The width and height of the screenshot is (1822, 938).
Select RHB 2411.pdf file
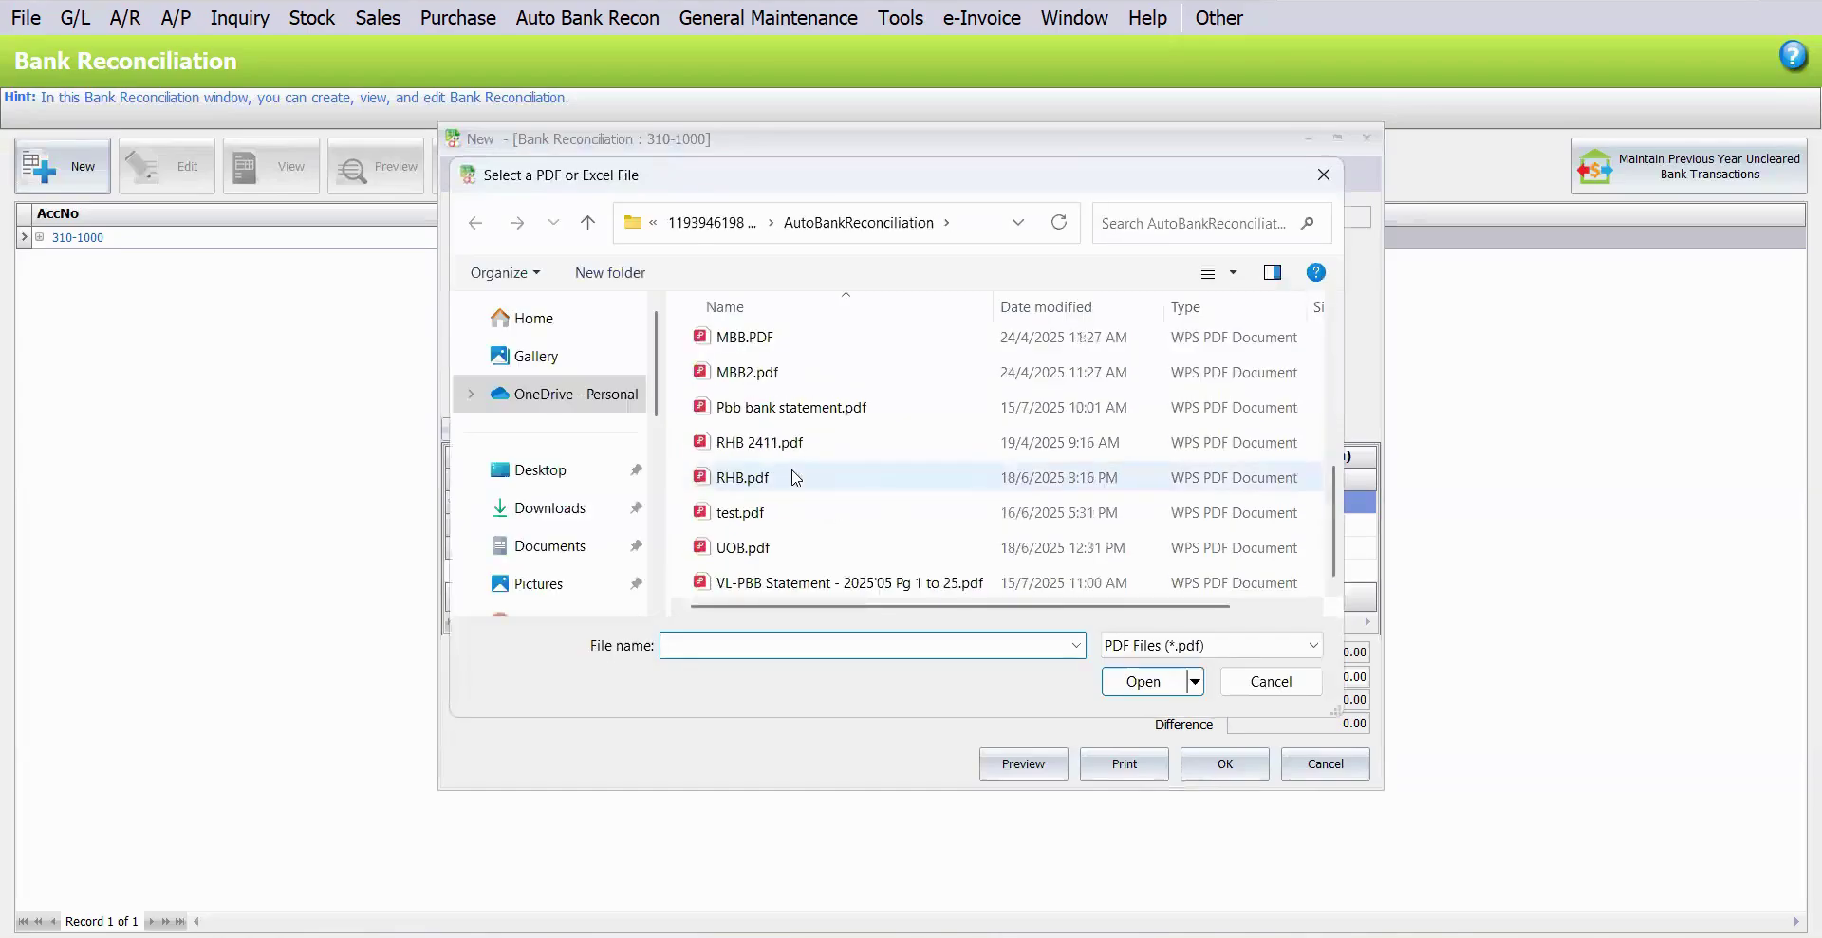tap(759, 442)
